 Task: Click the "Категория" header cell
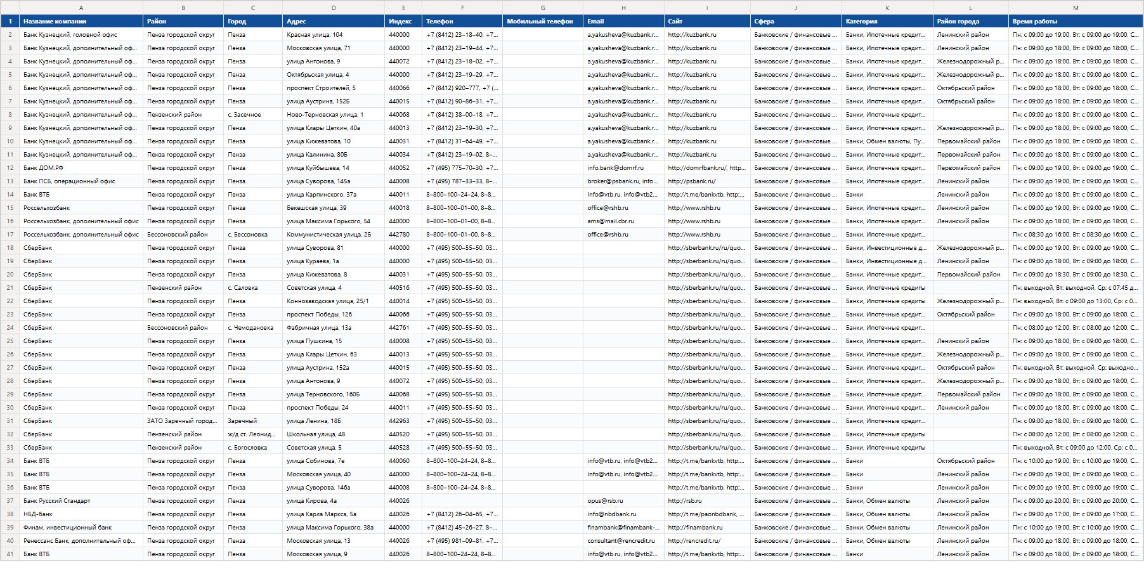[x=887, y=22]
